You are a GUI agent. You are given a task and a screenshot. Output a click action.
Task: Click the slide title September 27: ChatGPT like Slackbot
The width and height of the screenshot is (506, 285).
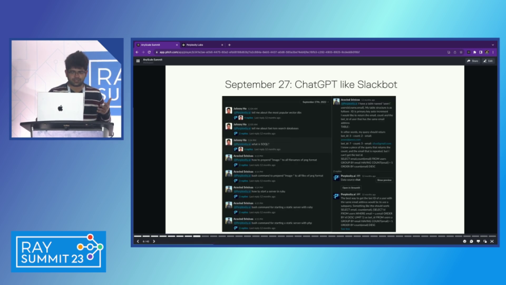[x=311, y=84]
